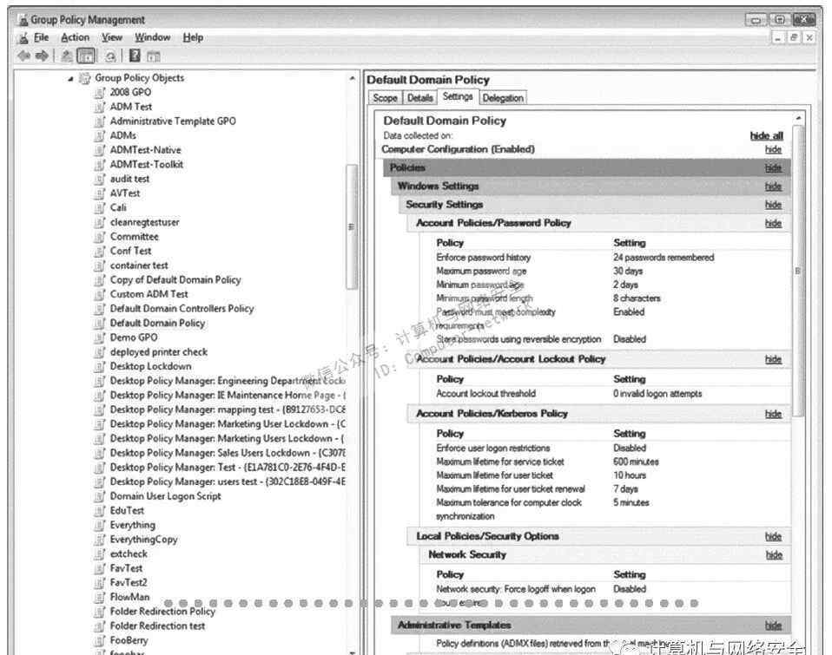Hide the Computer Configuration section
The height and width of the screenshot is (655, 832).
click(x=773, y=149)
